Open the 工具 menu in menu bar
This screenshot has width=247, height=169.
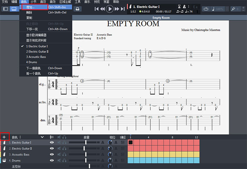click(78, 2)
